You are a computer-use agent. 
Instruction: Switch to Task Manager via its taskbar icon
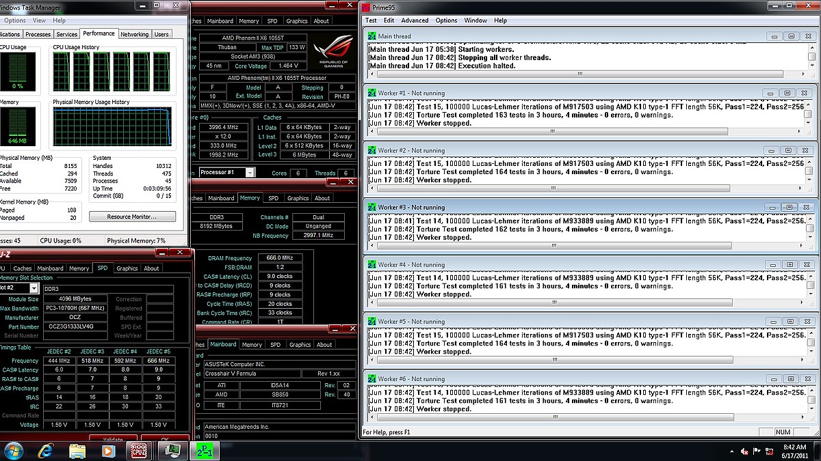pyautogui.click(x=171, y=451)
